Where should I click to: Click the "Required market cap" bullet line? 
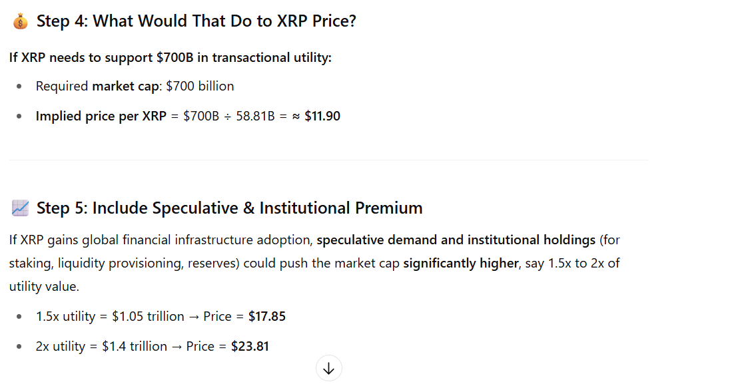pos(135,87)
